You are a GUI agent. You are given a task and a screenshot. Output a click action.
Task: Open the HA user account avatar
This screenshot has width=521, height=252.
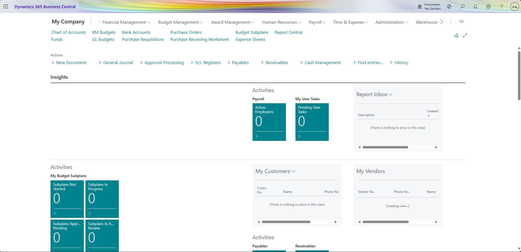coord(514,7)
